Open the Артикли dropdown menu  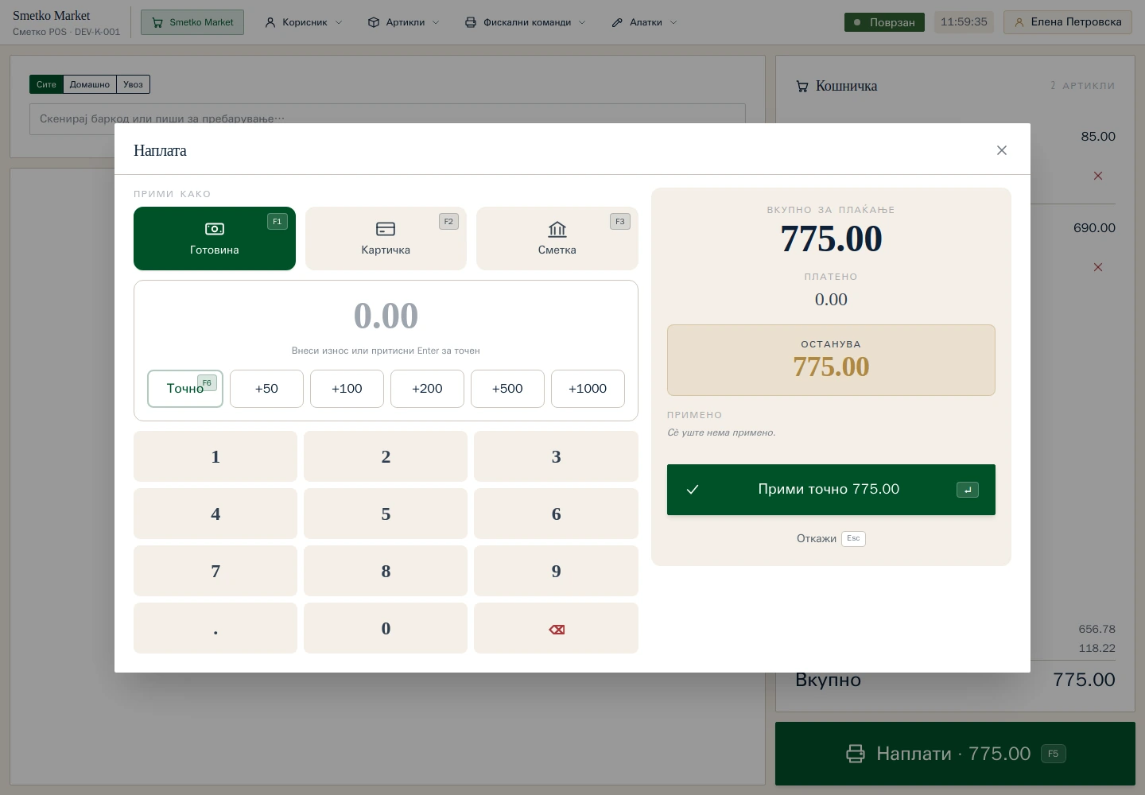click(x=404, y=22)
